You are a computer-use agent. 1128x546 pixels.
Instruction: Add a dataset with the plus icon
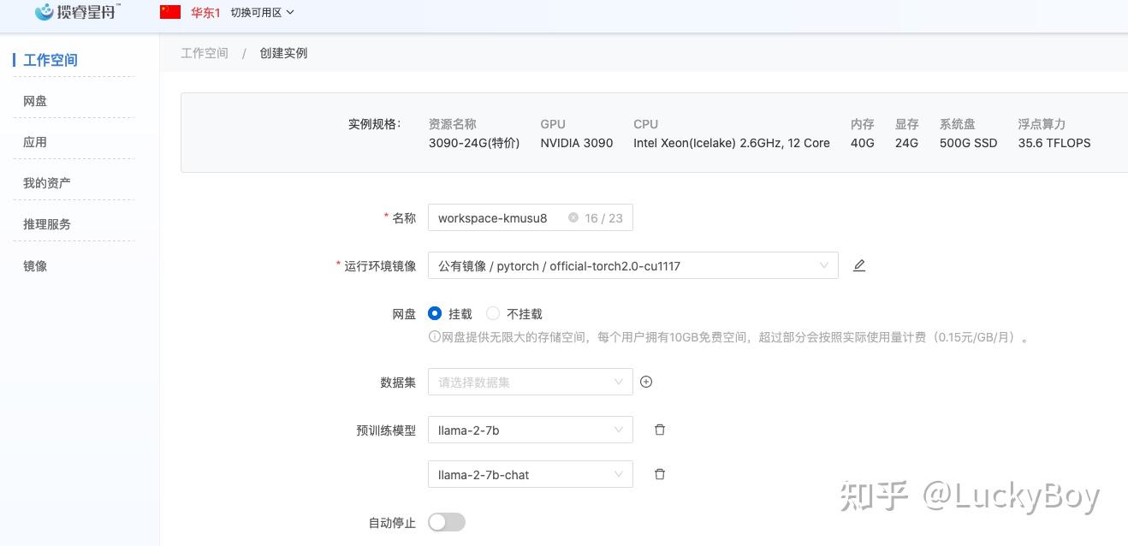[x=646, y=382]
